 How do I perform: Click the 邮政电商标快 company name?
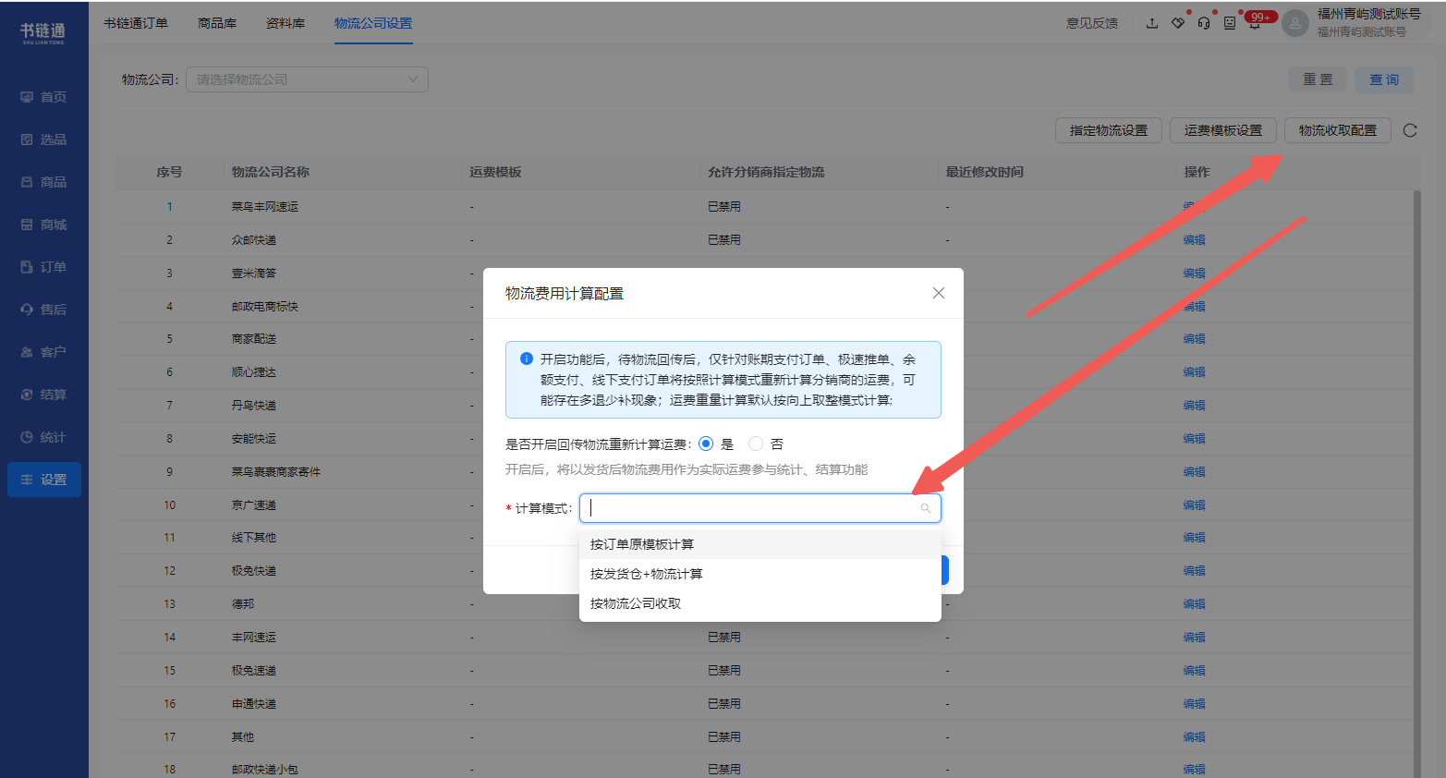click(x=265, y=307)
